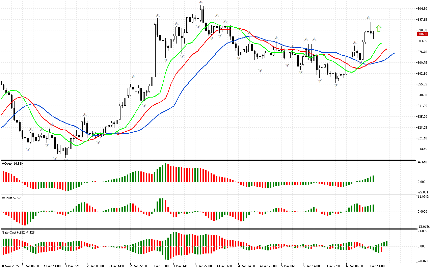Click the 604.50 price scale value
This screenshot has height=270, width=432.
click(423, 9)
